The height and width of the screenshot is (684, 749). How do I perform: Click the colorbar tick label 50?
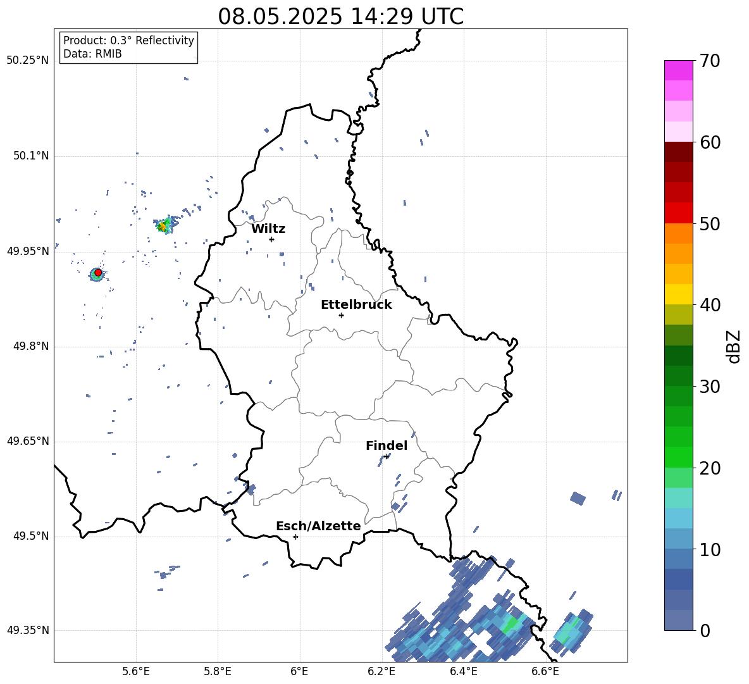click(710, 224)
